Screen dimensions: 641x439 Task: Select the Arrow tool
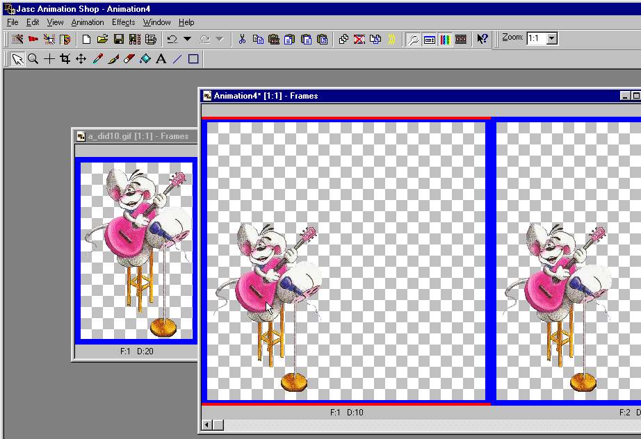point(17,59)
